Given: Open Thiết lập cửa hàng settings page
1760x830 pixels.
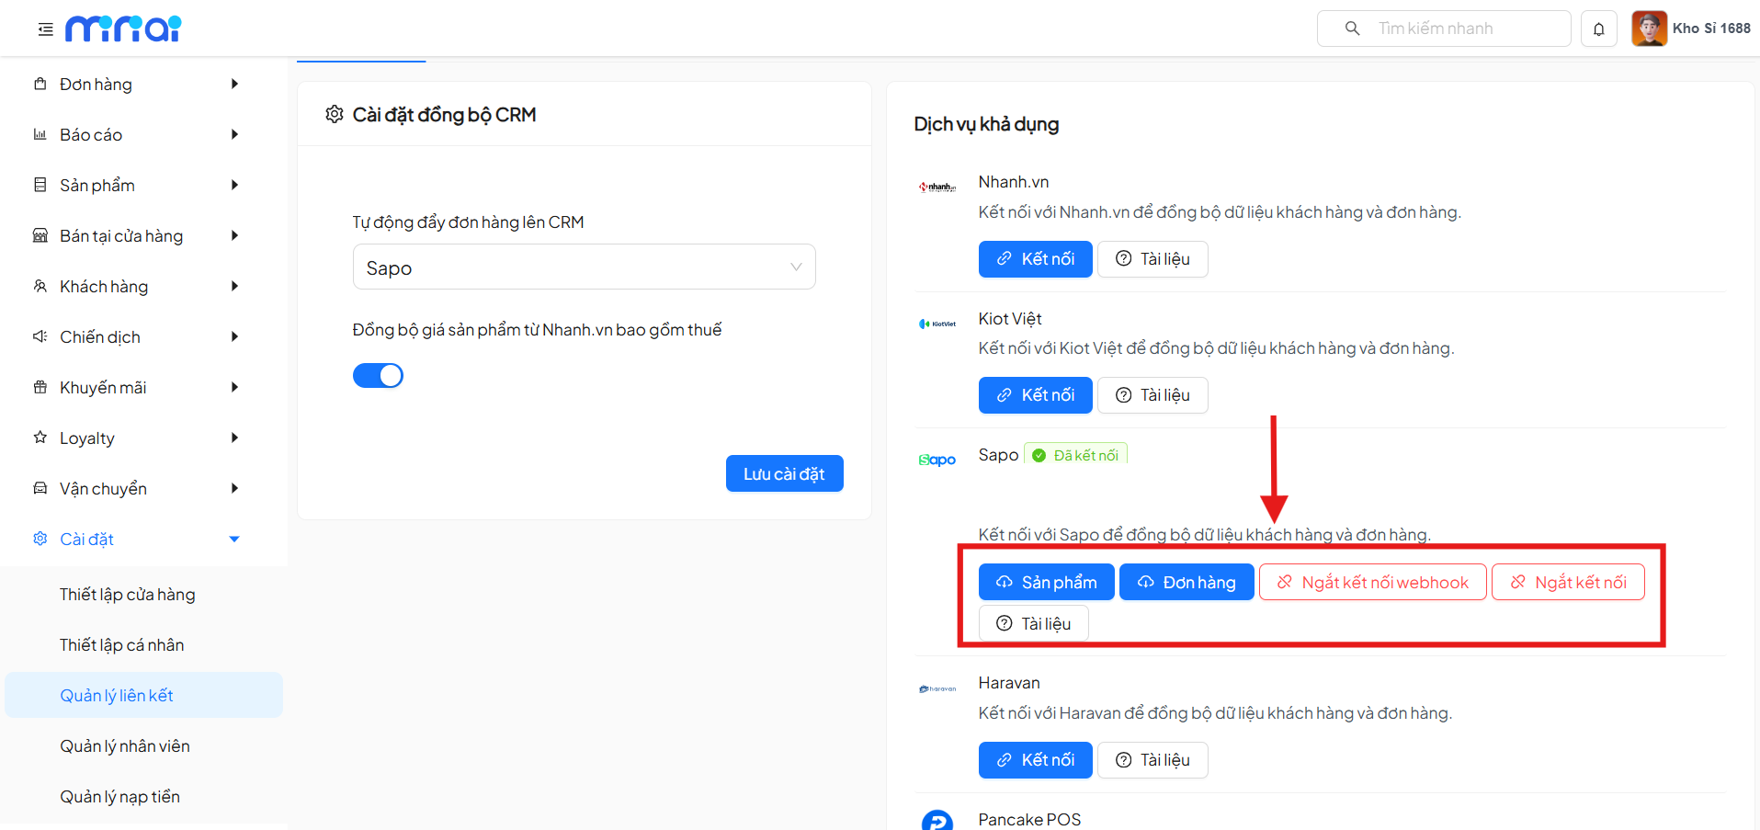Looking at the screenshot, I should coord(127,594).
